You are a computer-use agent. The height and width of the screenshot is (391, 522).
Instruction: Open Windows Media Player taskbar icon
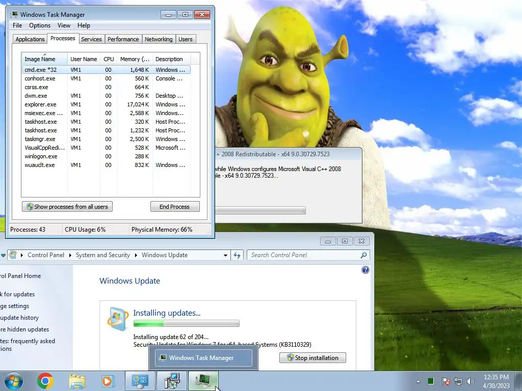click(x=108, y=381)
